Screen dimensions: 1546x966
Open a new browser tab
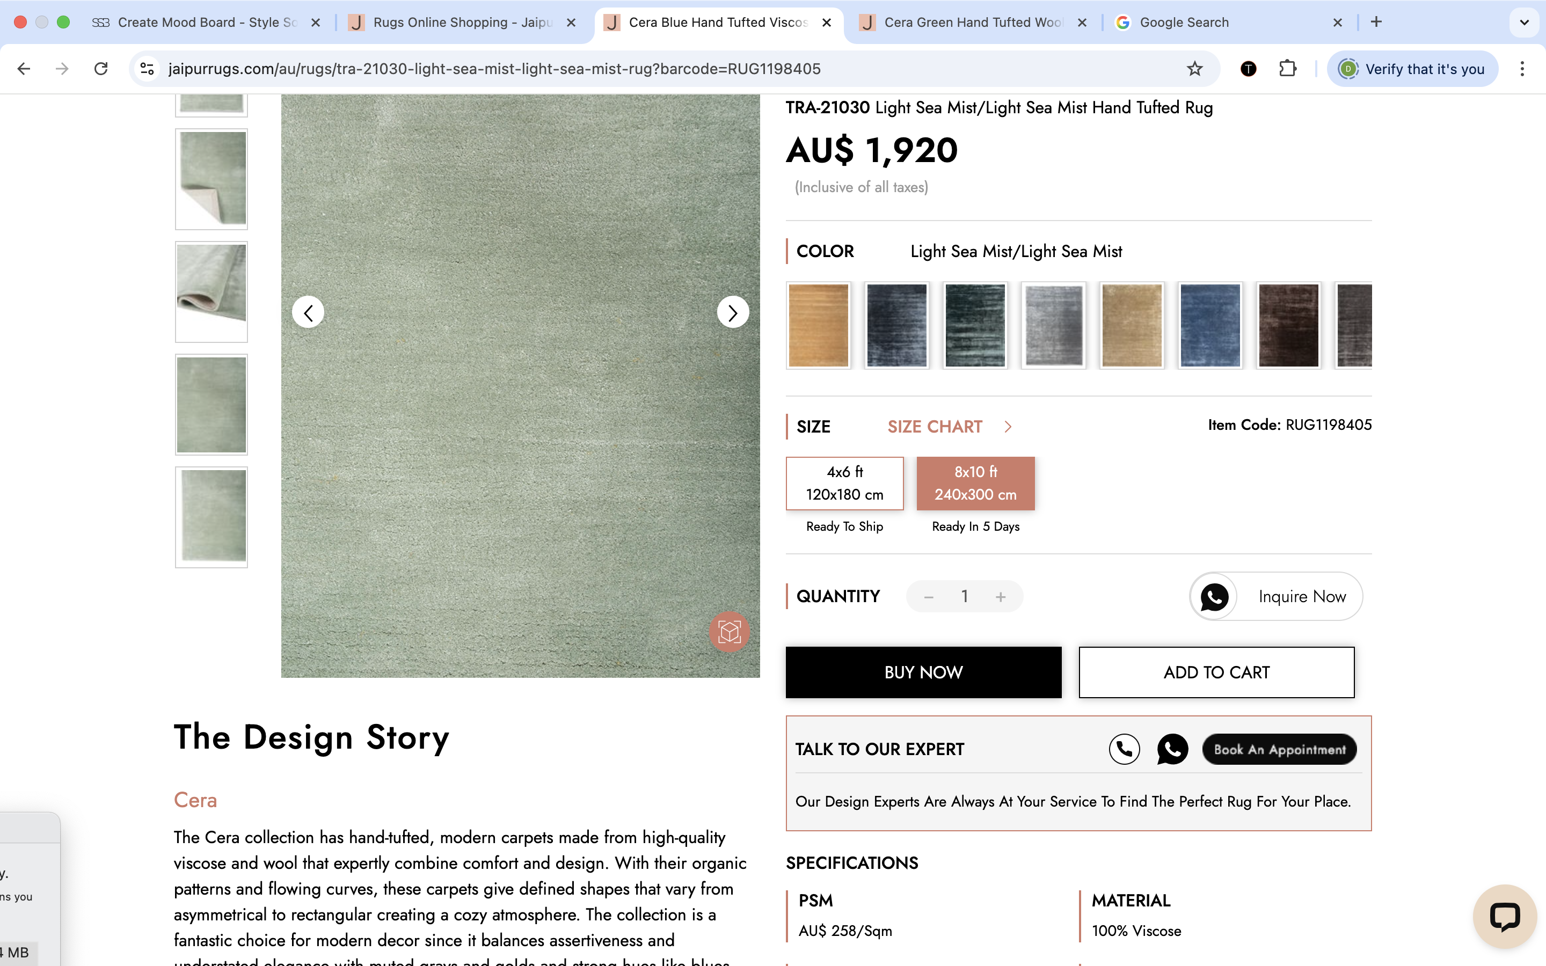tap(1376, 23)
